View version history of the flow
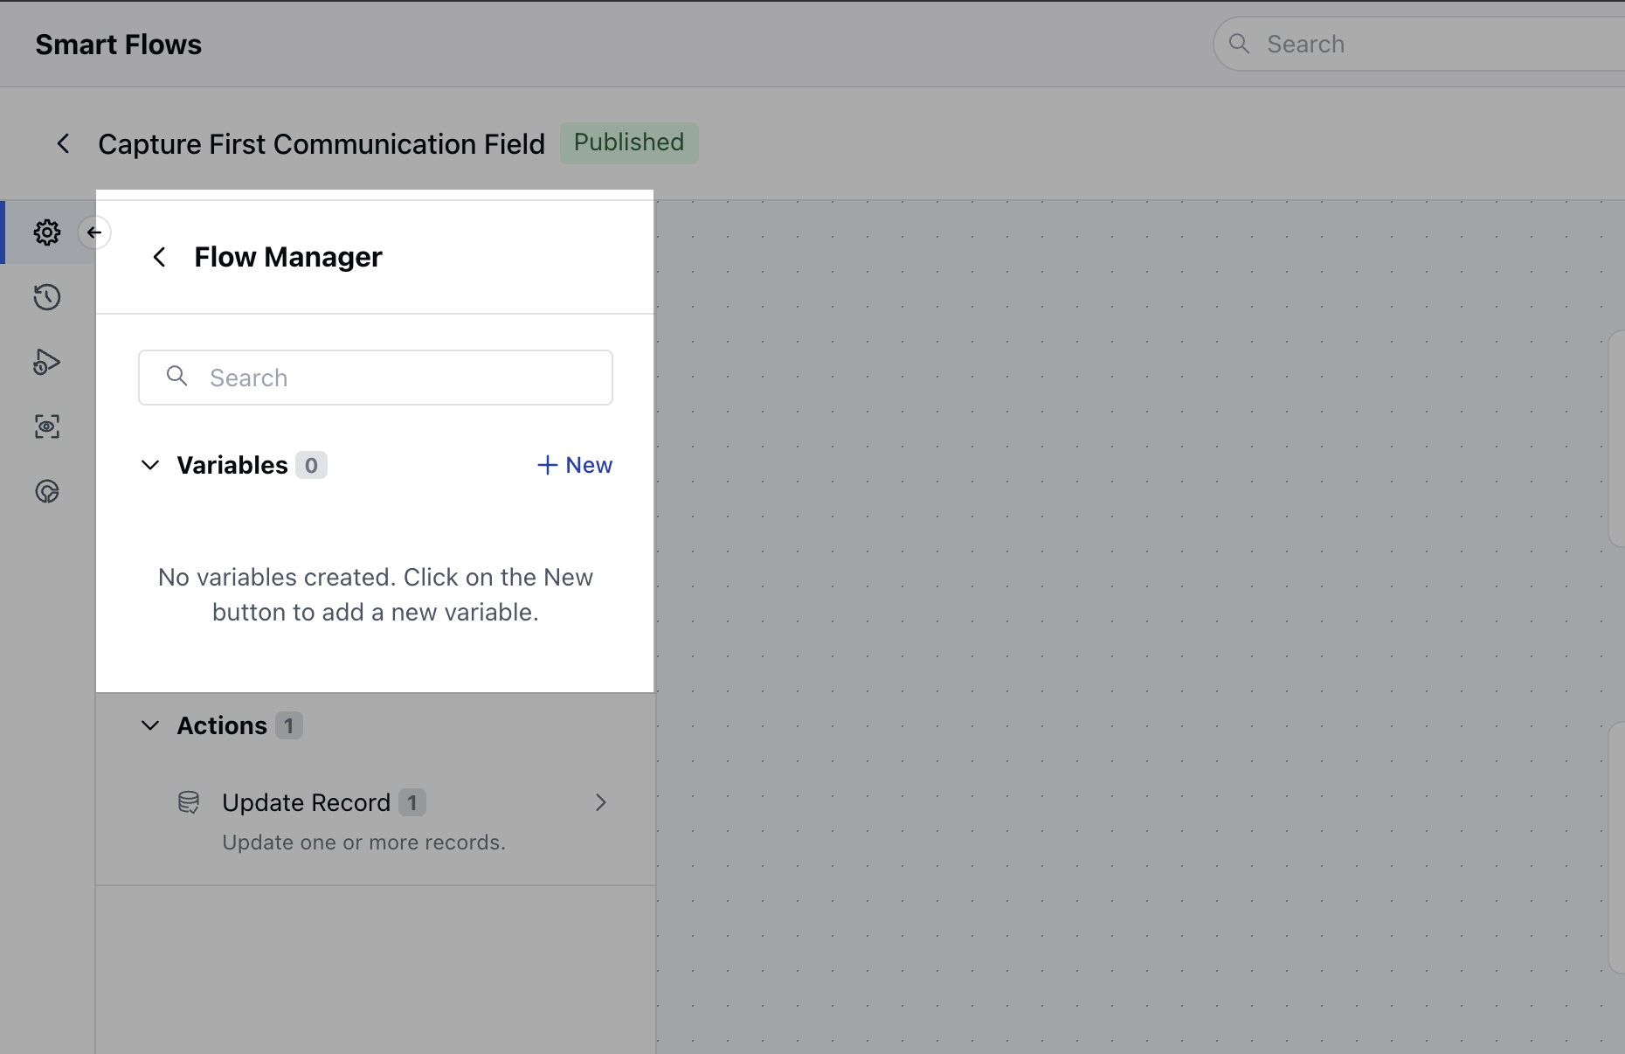 (47, 297)
